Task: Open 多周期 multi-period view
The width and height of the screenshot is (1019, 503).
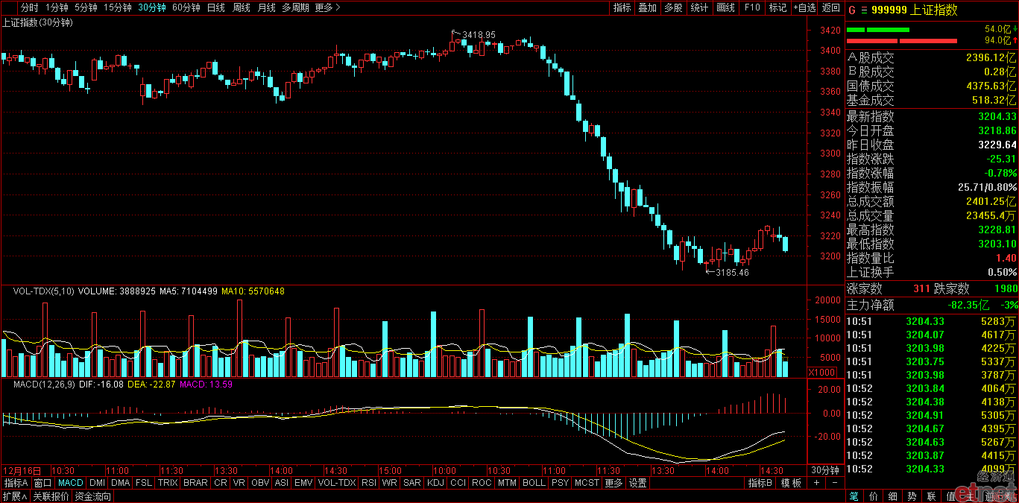Action: tap(295, 7)
